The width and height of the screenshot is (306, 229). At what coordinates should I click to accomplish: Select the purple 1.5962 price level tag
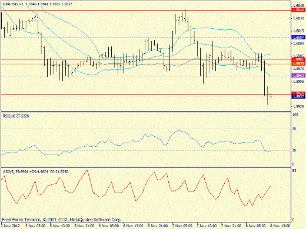pos(298,75)
